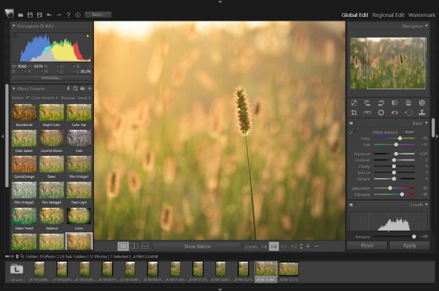Toggle the Basic panel on/off switch
Screen dimensions: 439x291
352,123
